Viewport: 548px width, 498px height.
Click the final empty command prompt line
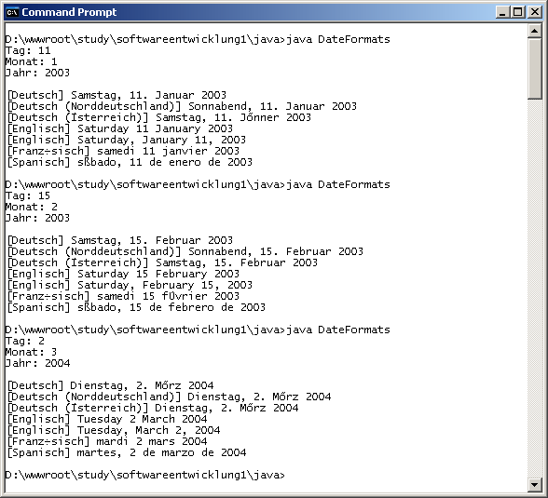pos(145,475)
